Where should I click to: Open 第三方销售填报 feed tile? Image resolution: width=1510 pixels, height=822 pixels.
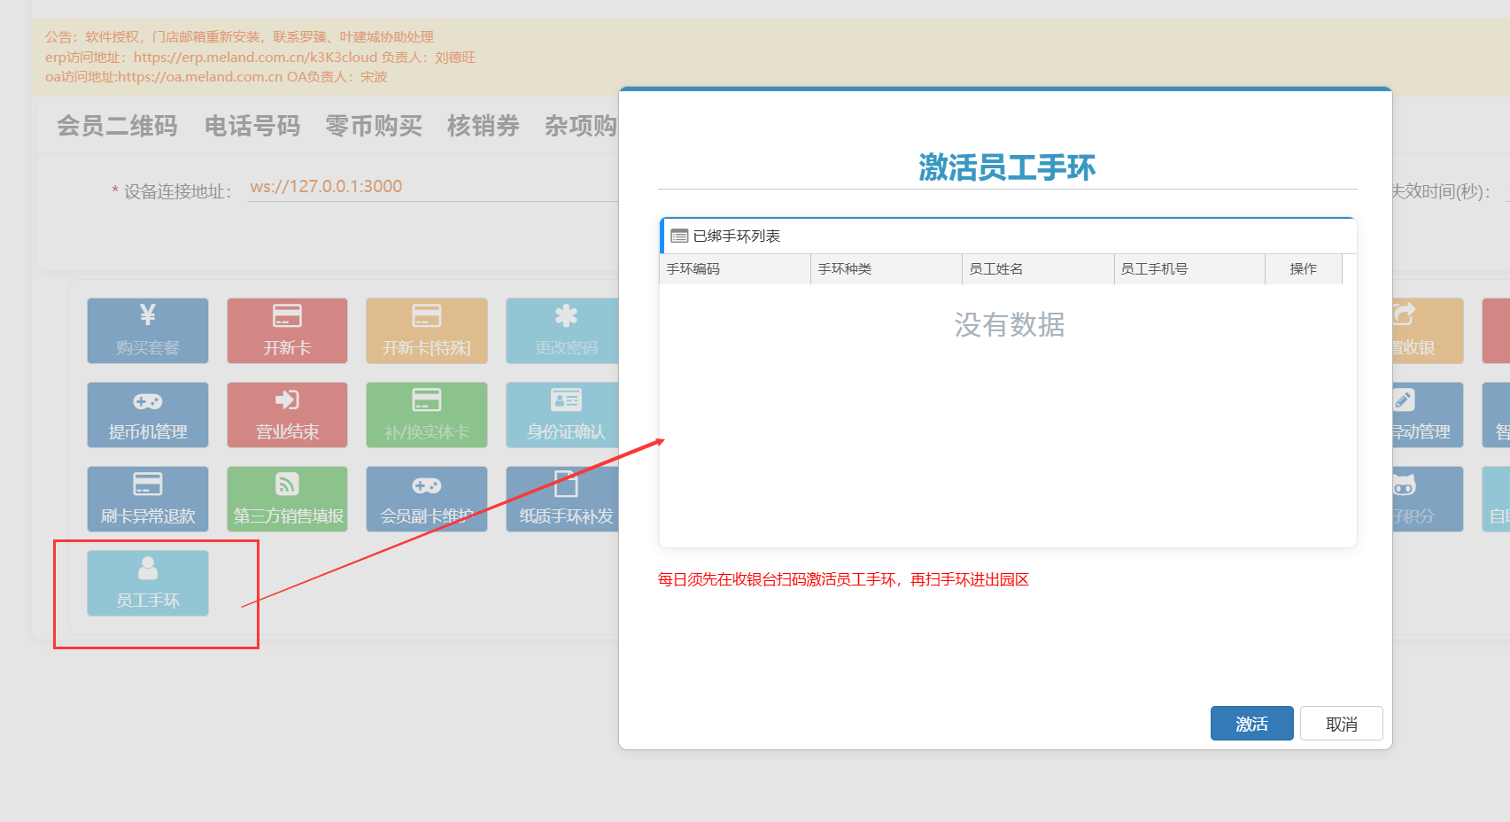(287, 499)
